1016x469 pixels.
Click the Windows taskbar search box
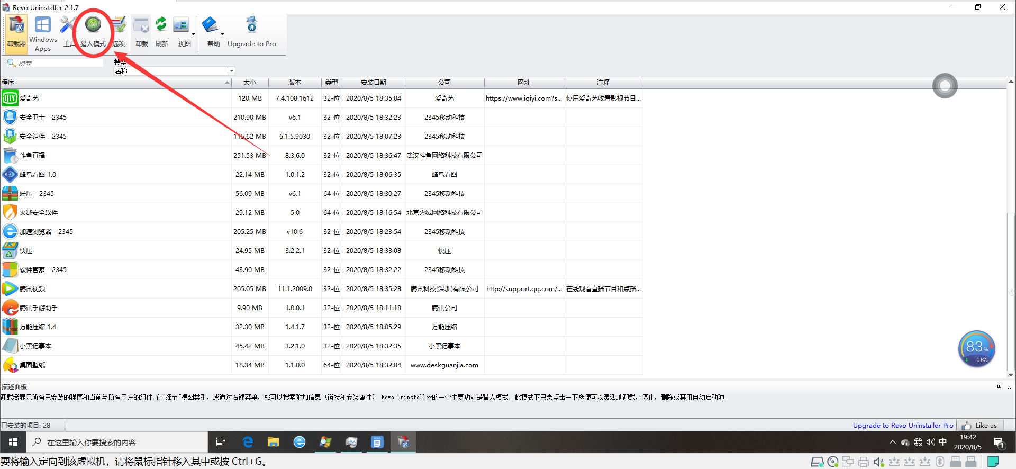tap(117, 442)
